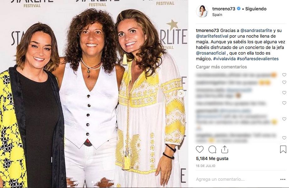Save the post with the bookmark icon

pyautogui.click(x=283, y=149)
